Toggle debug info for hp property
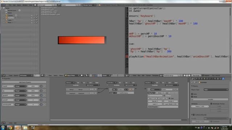The width and height of the screenshot is (232, 130). (x=41, y=91)
